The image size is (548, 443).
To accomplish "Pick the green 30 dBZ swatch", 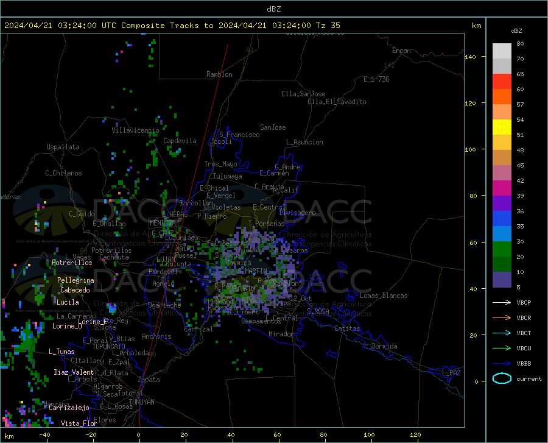I will point(502,249).
